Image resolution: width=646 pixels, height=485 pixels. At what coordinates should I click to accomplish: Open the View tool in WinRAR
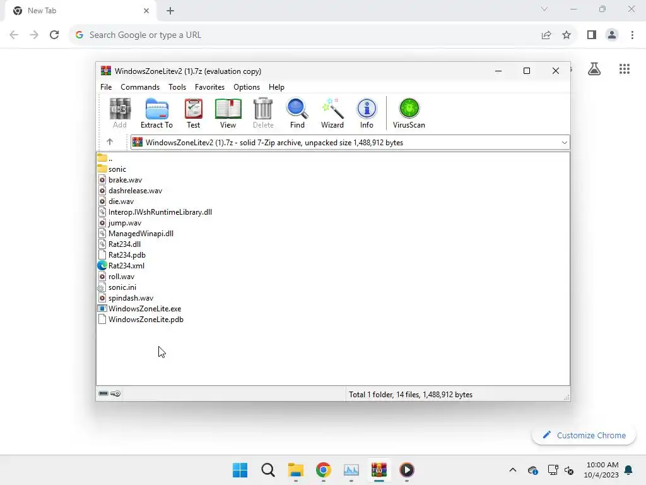[x=228, y=114]
